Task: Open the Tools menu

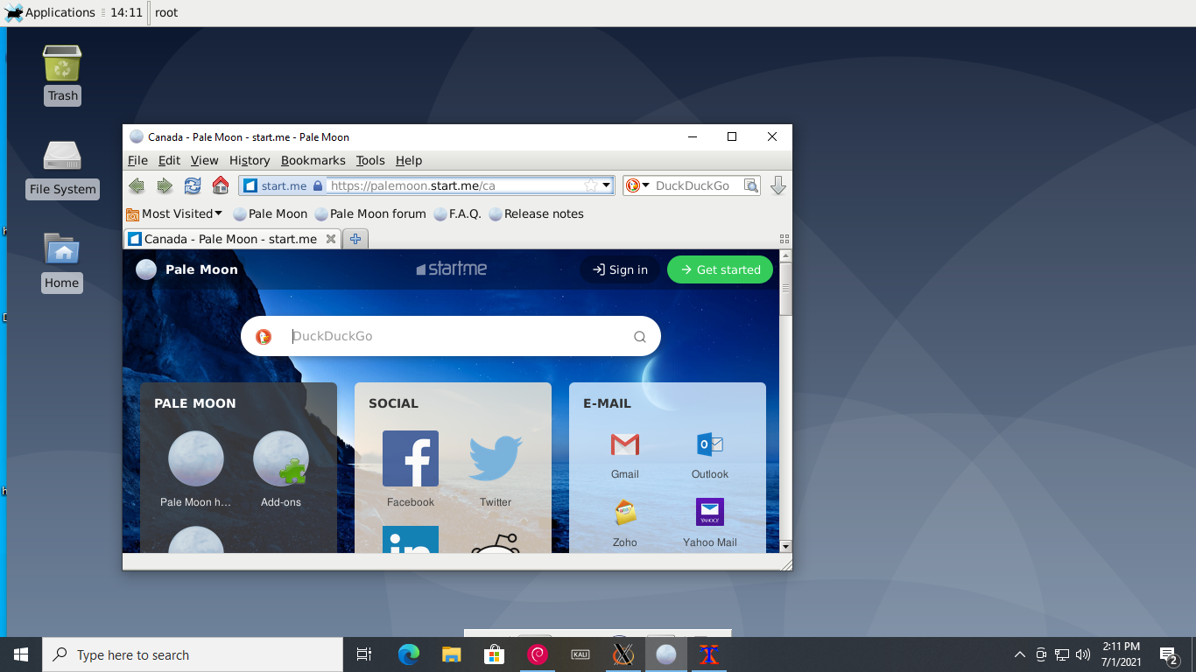Action: (x=370, y=160)
